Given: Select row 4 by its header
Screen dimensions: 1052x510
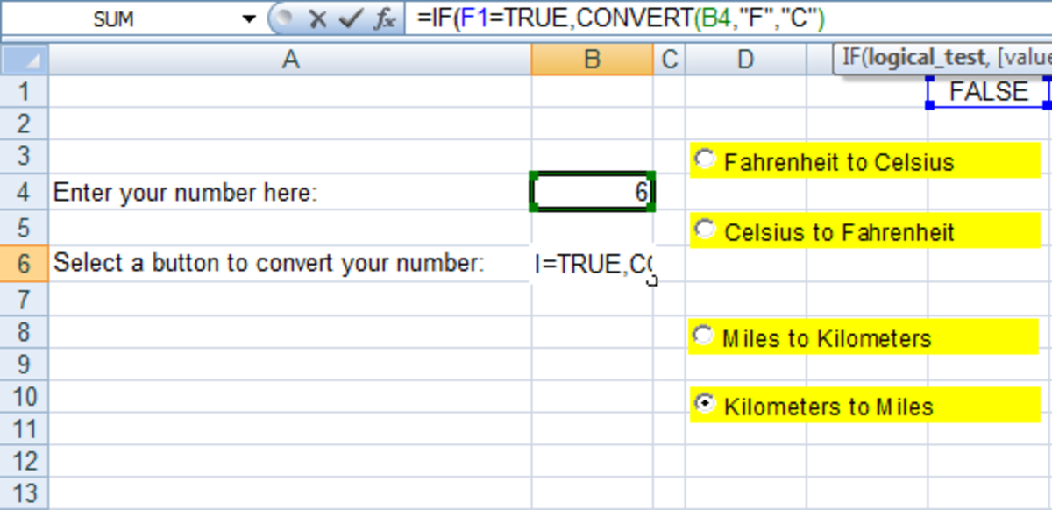Looking at the screenshot, I should (x=24, y=192).
